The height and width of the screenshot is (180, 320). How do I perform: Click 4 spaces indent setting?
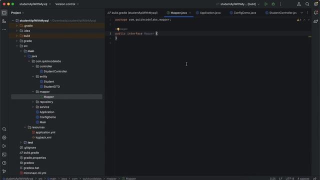303,178
